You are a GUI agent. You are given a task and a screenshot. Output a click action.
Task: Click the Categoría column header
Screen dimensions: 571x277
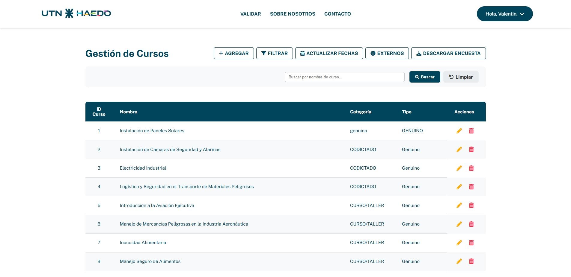361,112
